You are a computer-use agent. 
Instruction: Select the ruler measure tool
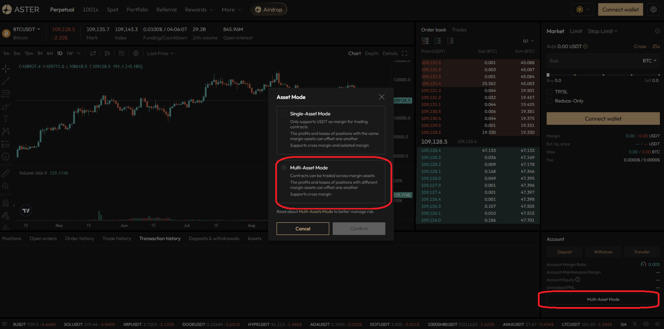6,173
